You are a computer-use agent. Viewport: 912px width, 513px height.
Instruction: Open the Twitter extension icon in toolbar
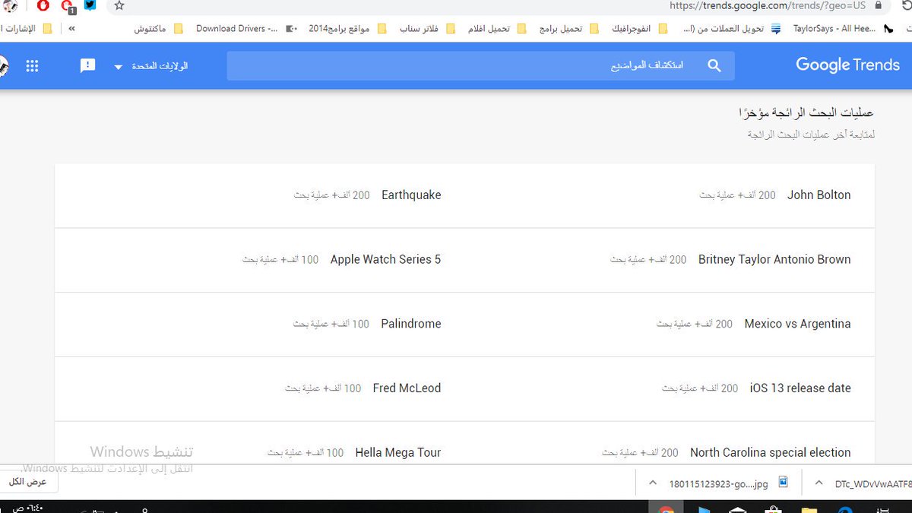tap(90, 5)
